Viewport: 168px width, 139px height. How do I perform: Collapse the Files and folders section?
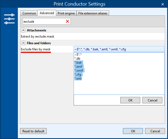pos(23,43)
